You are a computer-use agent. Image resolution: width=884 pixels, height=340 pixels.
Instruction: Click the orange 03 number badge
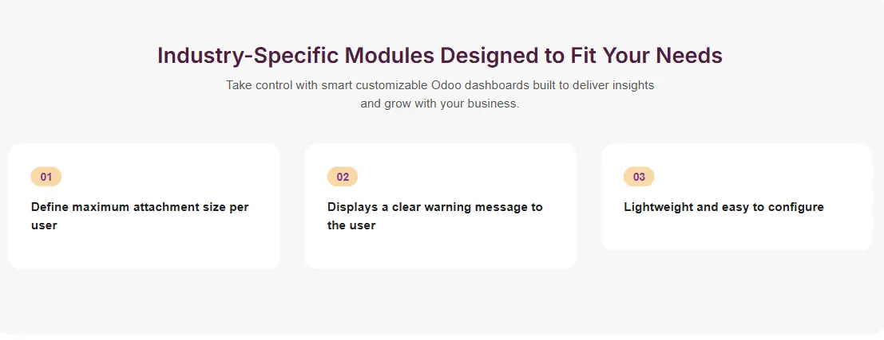(x=639, y=177)
